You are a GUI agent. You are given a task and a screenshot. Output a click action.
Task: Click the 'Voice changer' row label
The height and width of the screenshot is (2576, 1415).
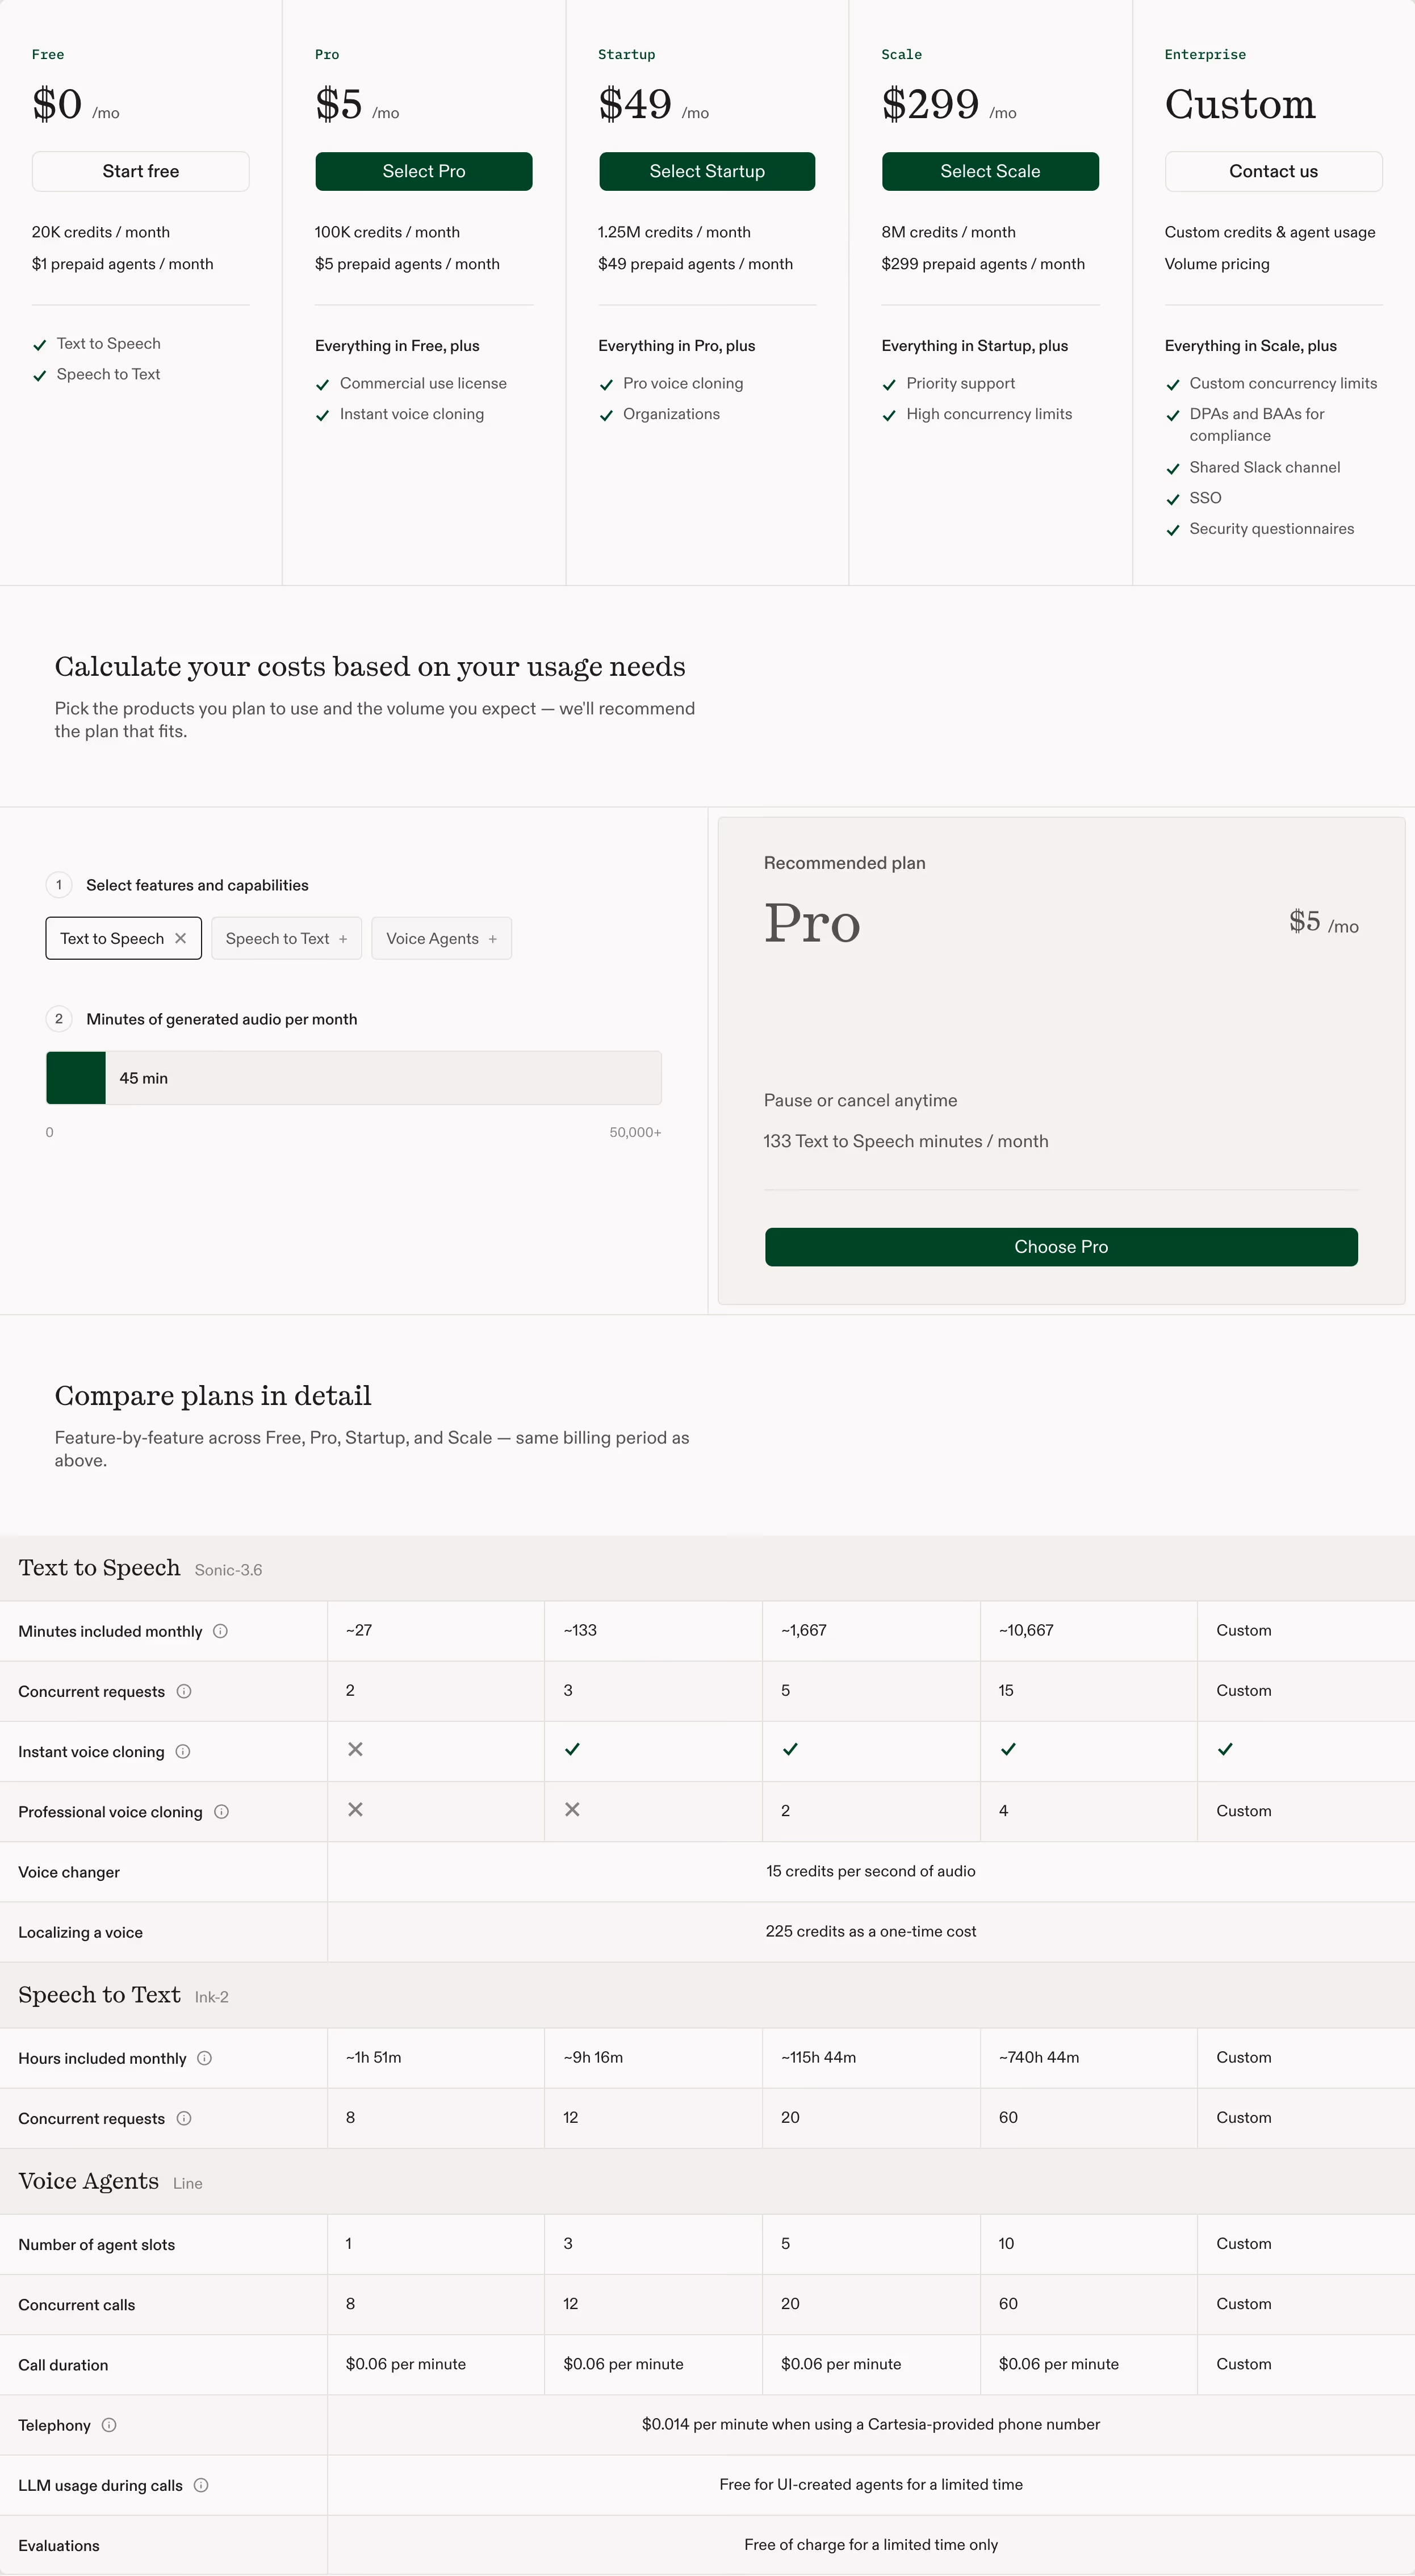tap(69, 1872)
